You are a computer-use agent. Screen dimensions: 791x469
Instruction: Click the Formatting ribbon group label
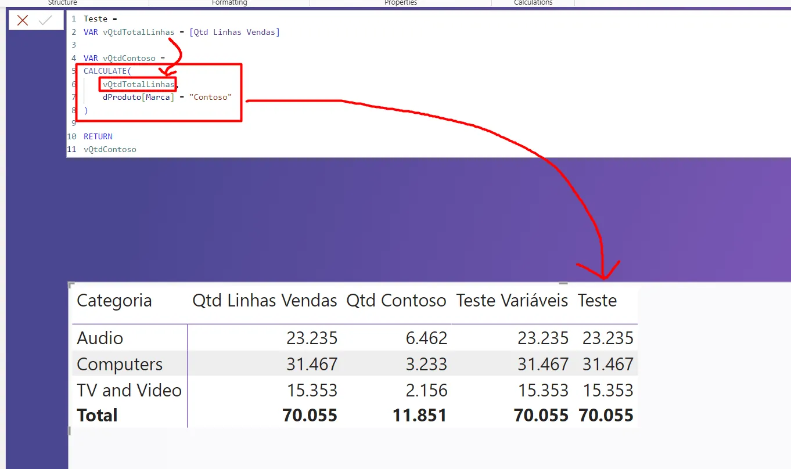(229, 3)
